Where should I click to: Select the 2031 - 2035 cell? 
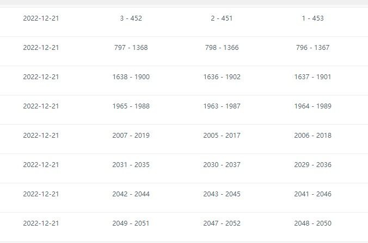131,165
